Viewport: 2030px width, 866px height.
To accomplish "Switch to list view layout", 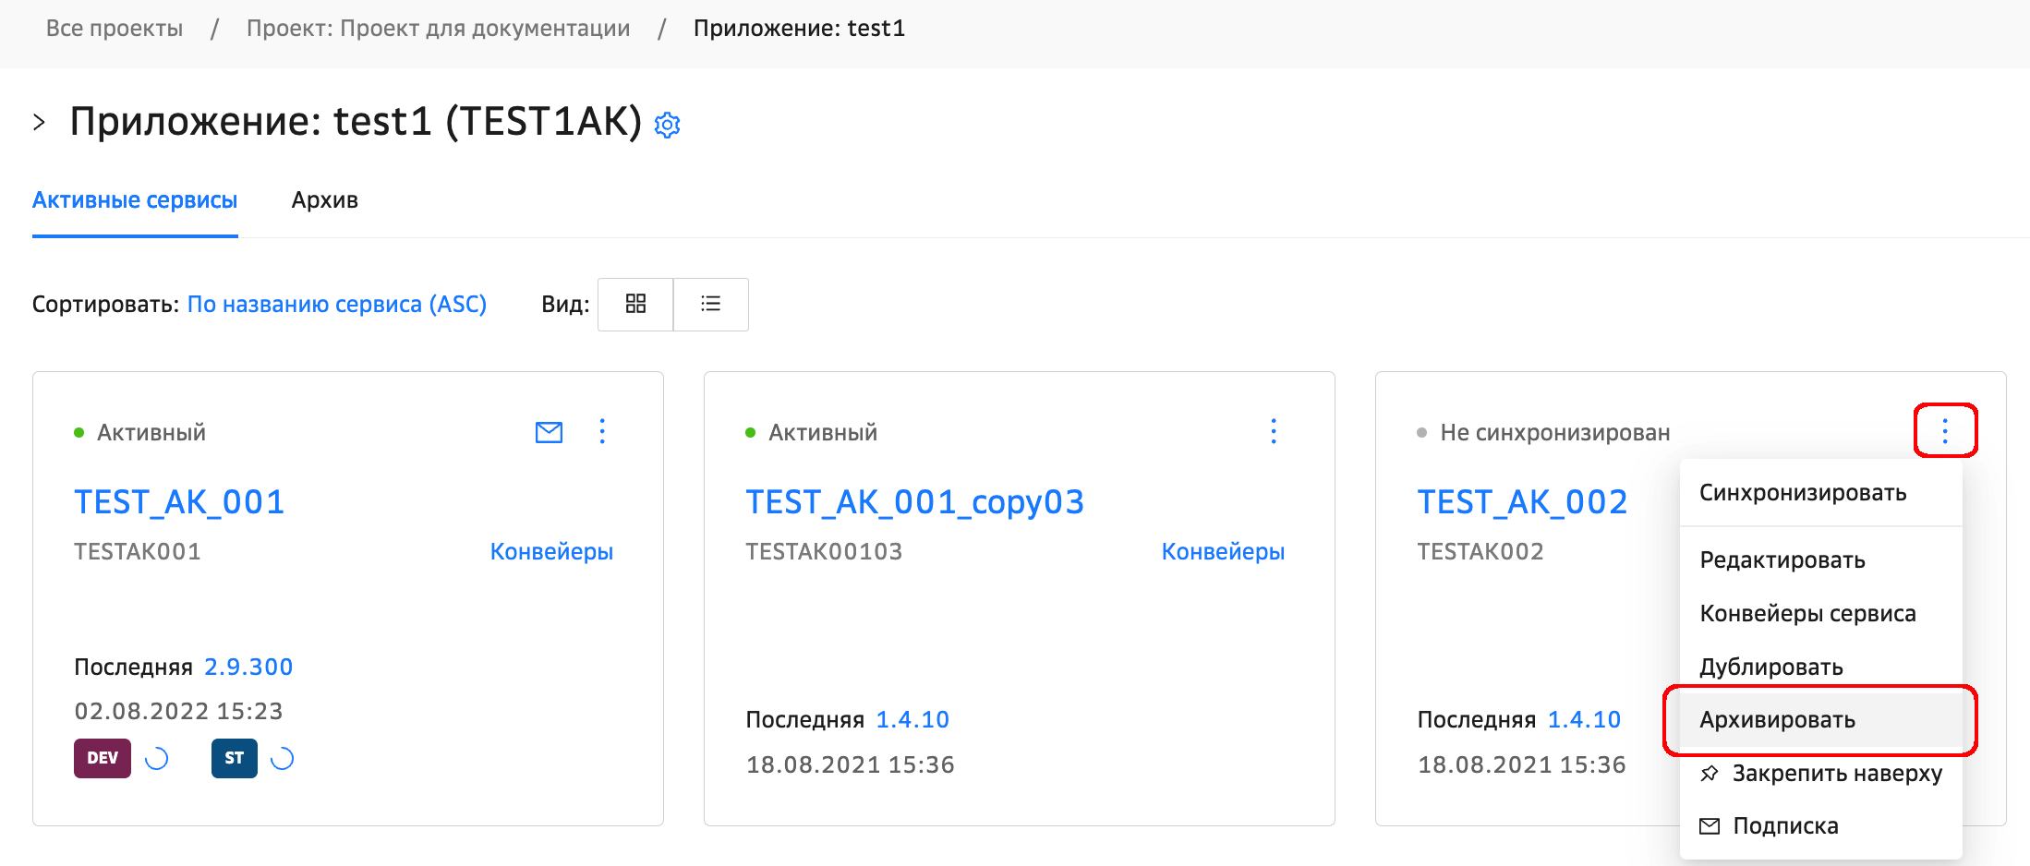I will 710,304.
